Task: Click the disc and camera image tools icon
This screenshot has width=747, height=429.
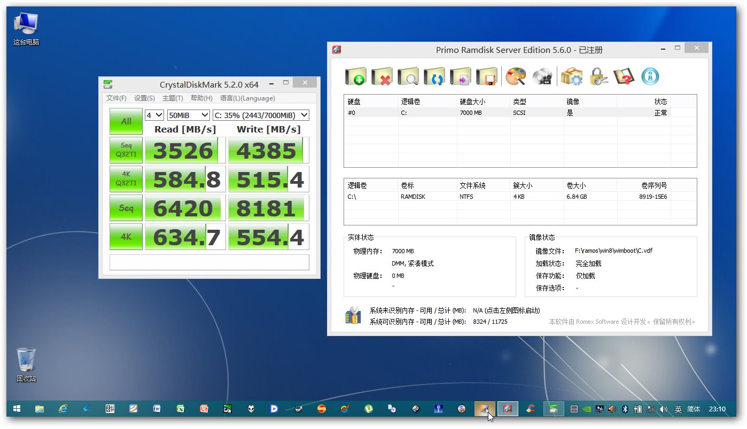Action: 542,76
